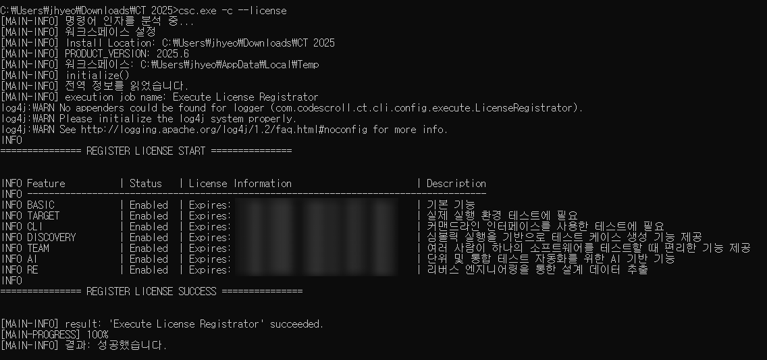Click the log4j FAQ URL
This screenshot has width=767, height=360.
(x=225, y=130)
